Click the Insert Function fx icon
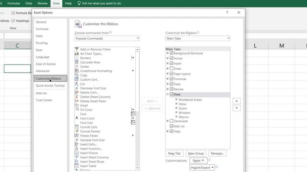Viewport: 307px width, 172px height. (77, 149)
